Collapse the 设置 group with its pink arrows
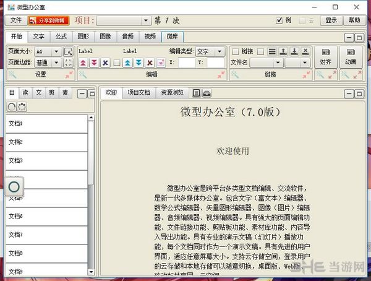The width and height of the screenshot is (371, 281). tap(69, 75)
